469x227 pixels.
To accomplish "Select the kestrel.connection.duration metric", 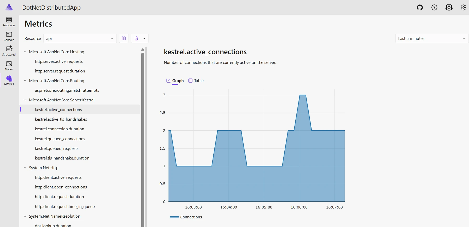I will [60, 129].
